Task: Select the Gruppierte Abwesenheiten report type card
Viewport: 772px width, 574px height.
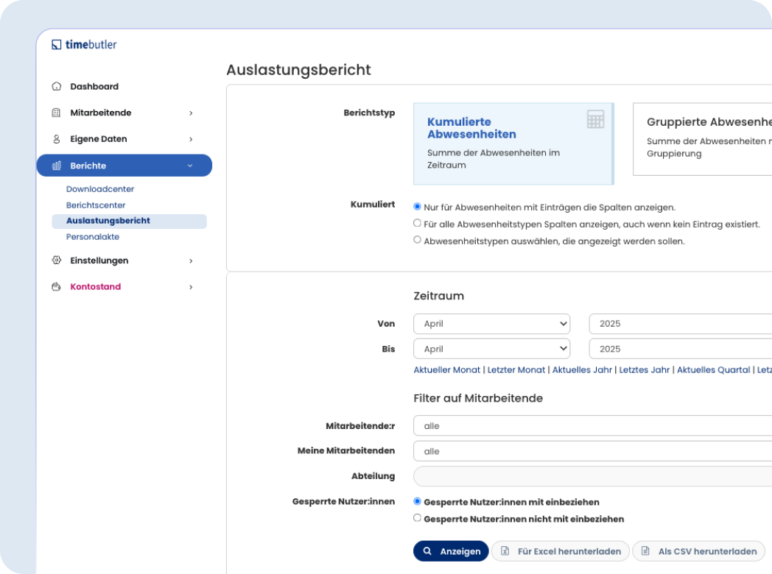Action: point(703,139)
